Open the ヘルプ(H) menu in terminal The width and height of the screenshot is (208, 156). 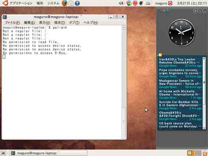click(x=91, y=22)
